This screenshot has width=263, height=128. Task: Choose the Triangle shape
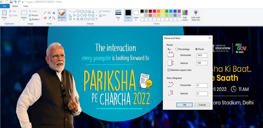tap(93, 11)
